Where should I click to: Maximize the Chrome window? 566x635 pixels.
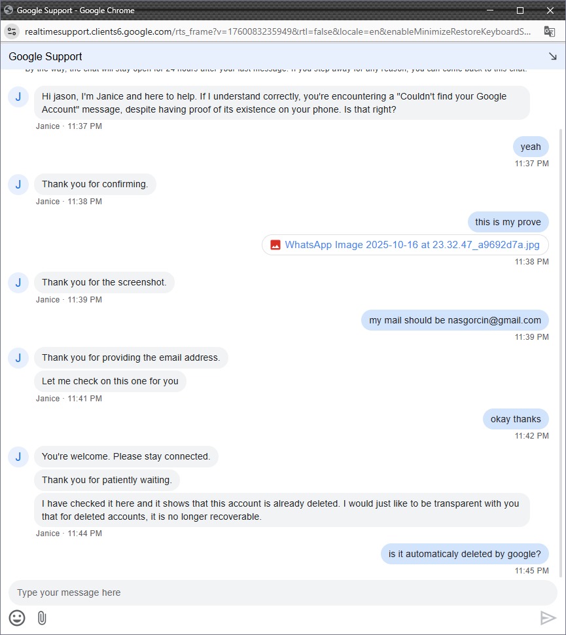tap(520, 10)
